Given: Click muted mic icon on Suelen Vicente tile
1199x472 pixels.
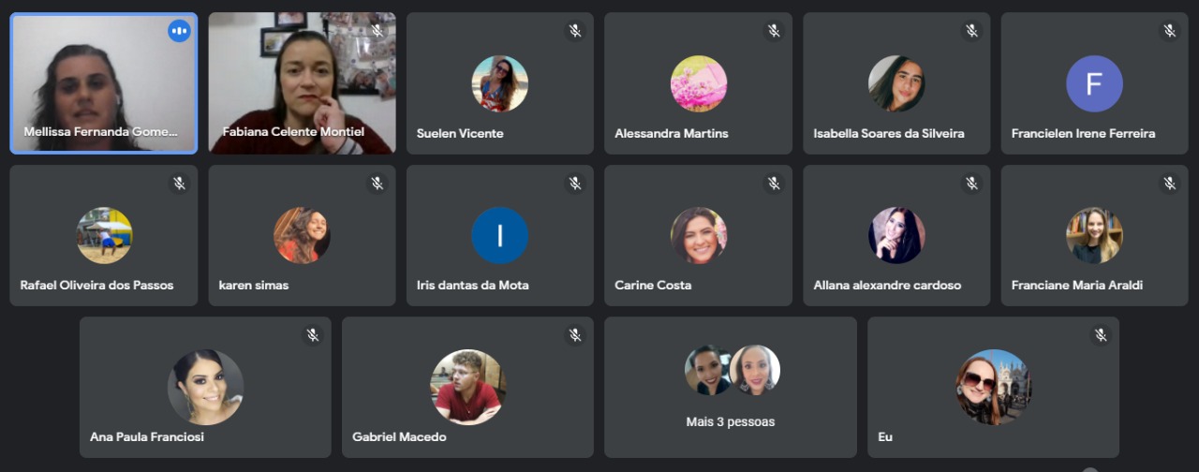Looking at the screenshot, I should coord(575,31).
